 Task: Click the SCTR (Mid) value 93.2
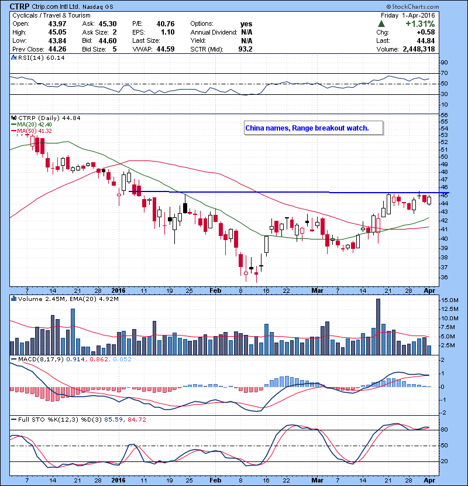pos(245,49)
